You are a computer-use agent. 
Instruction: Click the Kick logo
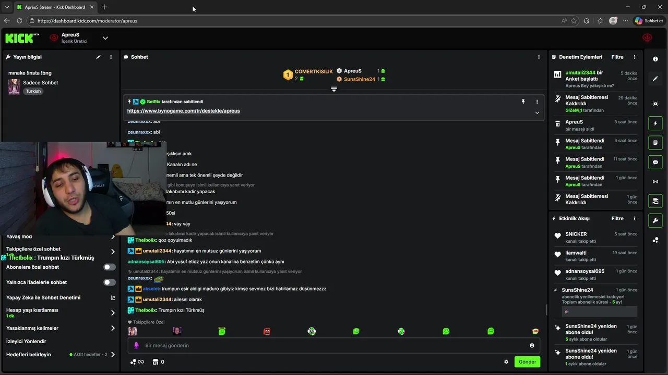pos(22,38)
